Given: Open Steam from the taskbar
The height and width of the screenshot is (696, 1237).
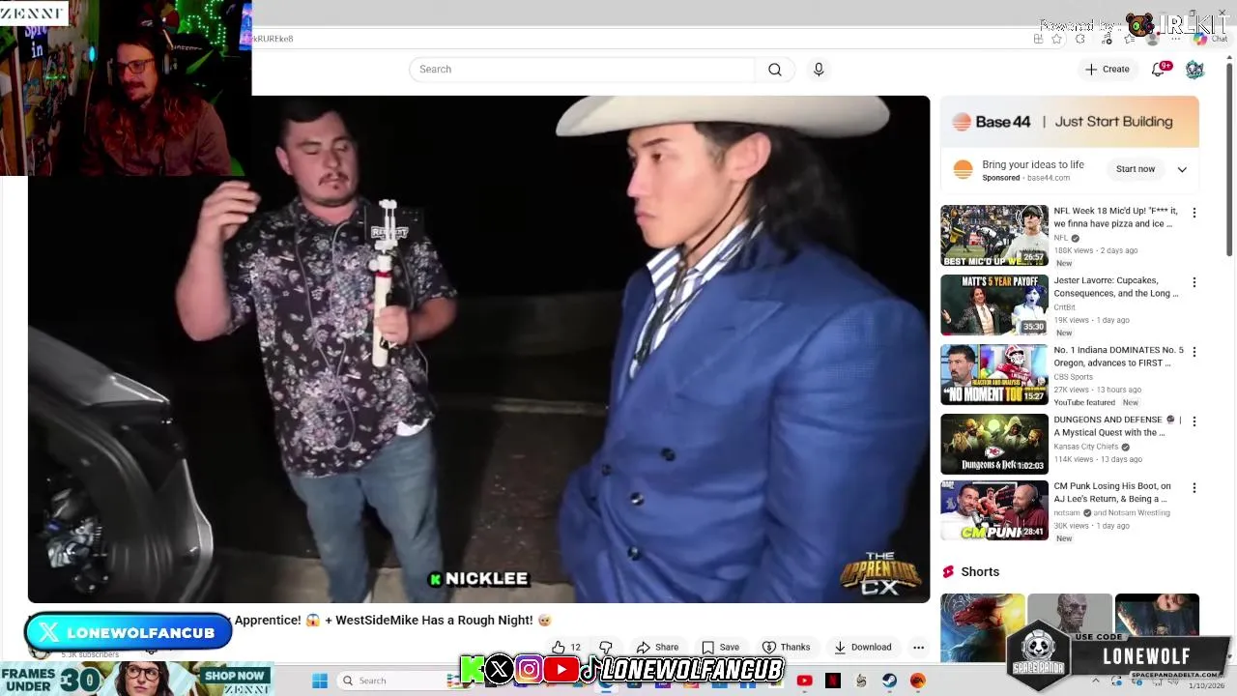Looking at the screenshot, I should pyautogui.click(x=889, y=681).
